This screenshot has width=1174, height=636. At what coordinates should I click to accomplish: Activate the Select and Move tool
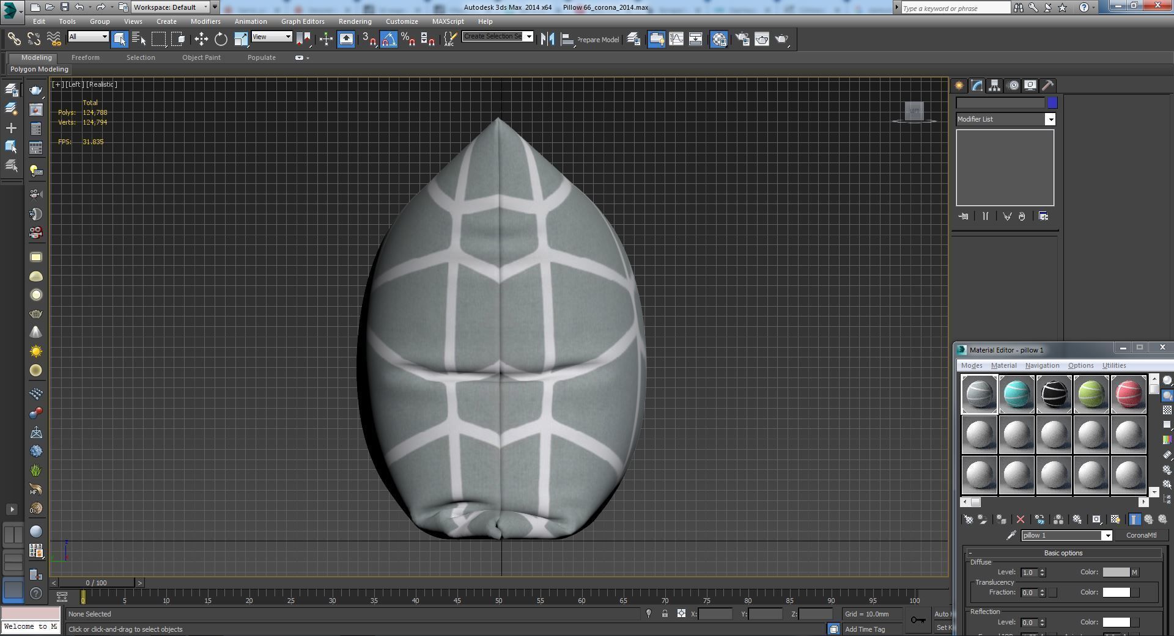(x=201, y=39)
